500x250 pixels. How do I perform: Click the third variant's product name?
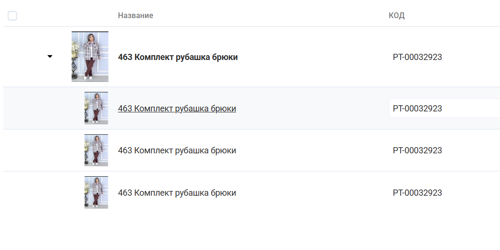tap(177, 193)
